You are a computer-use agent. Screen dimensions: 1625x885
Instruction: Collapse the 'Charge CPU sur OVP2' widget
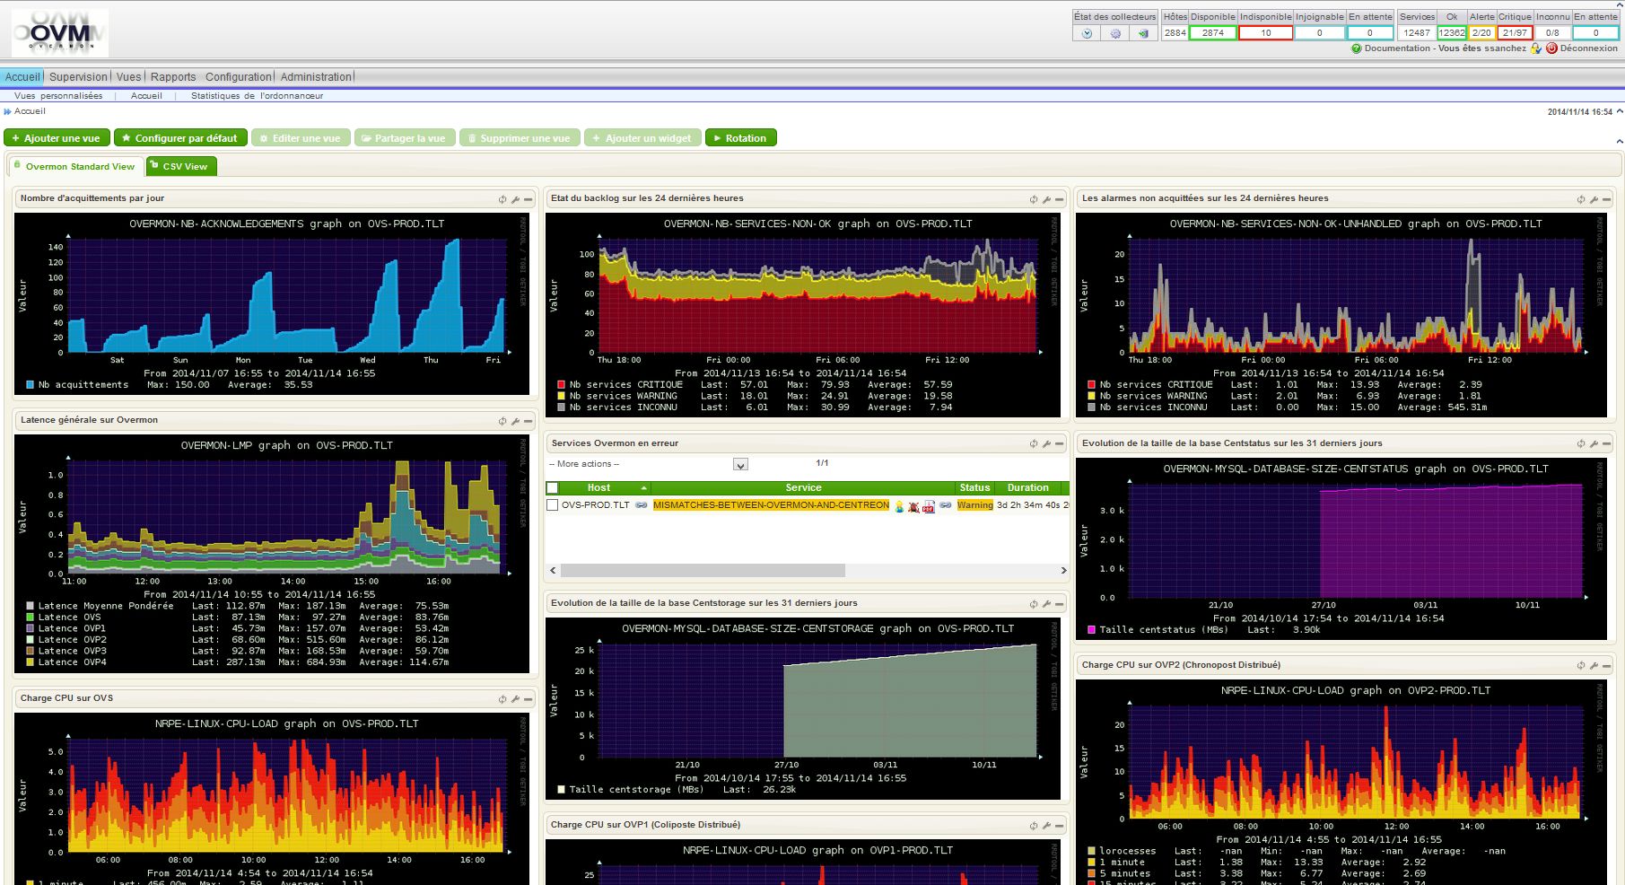[x=1606, y=666]
